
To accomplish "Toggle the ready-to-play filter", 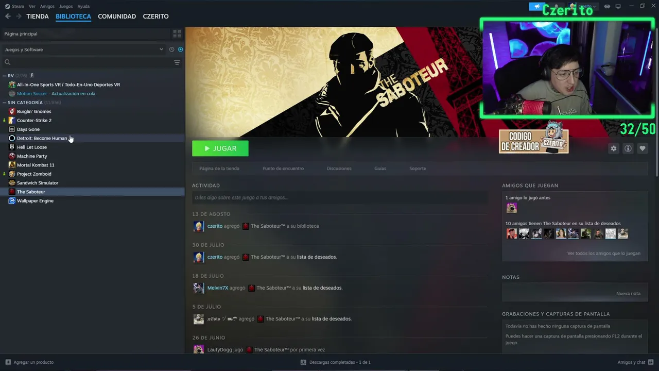I will [x=180, y=49].
